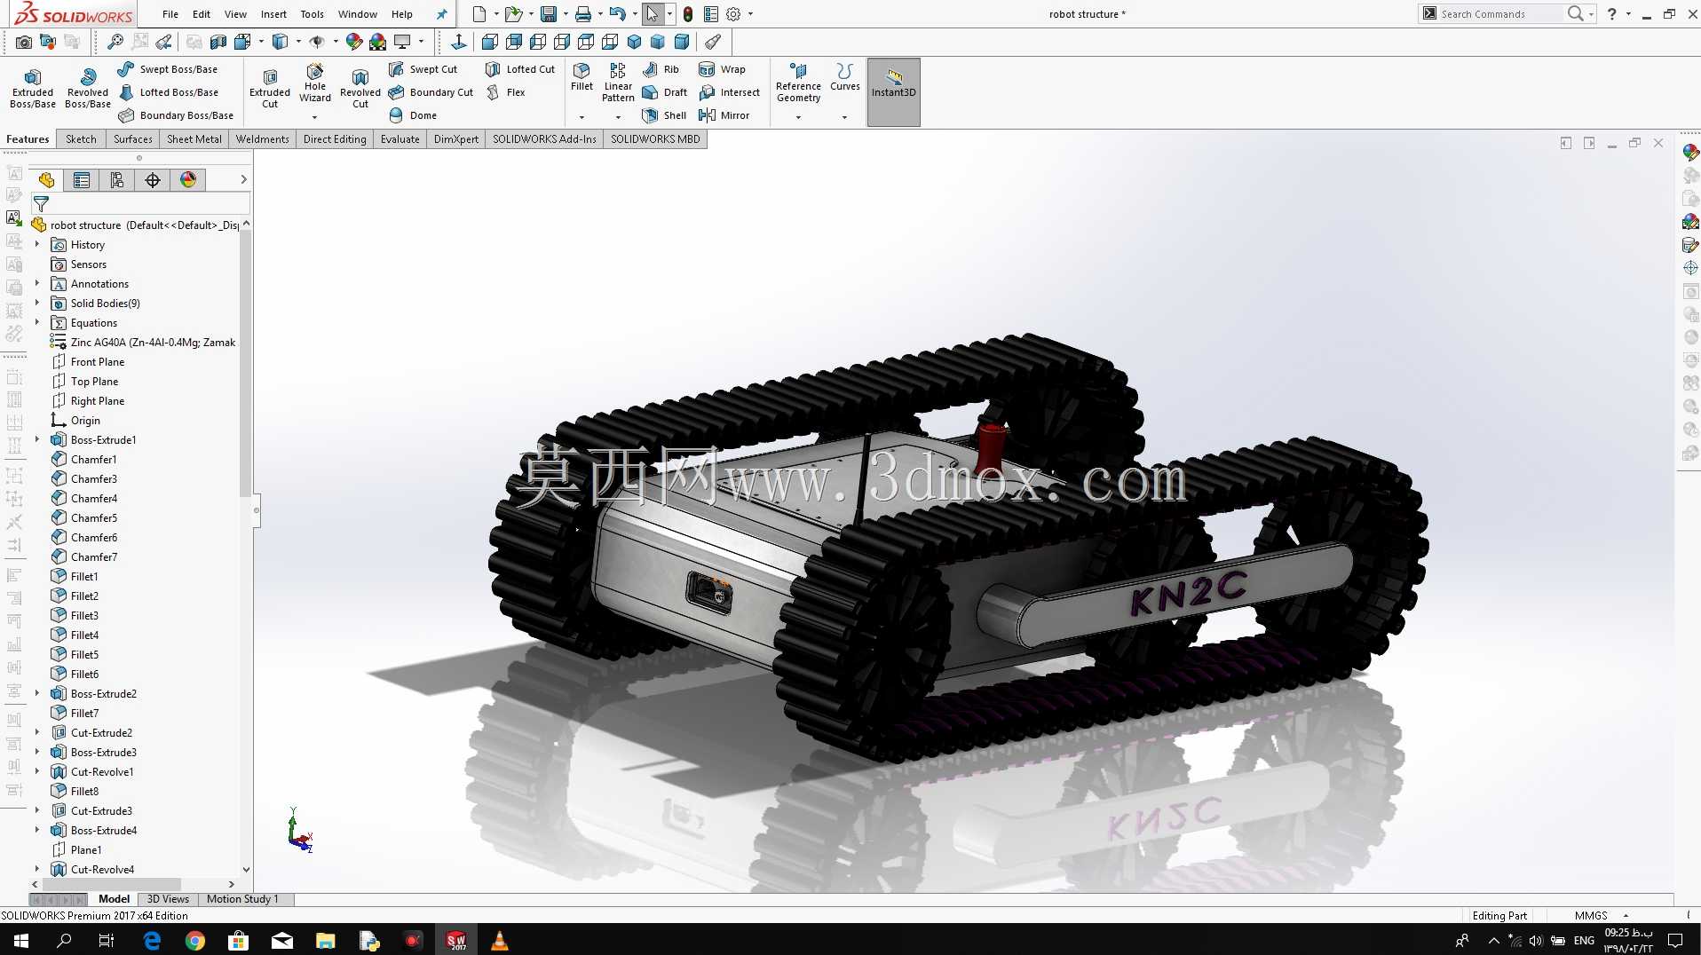
Task: Choose the Lofted Boss/Base tool
Action: (169, 92)
